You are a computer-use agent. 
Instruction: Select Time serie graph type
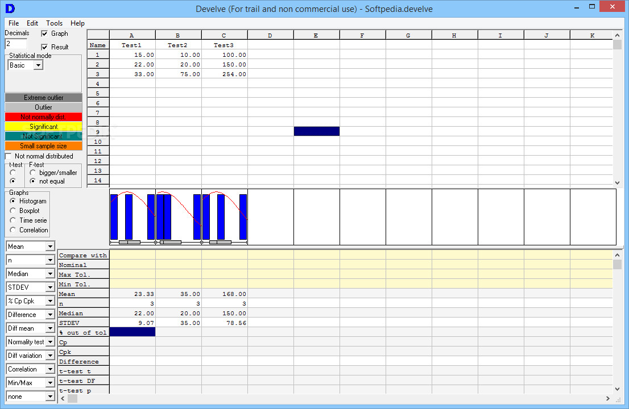point(13,220)
